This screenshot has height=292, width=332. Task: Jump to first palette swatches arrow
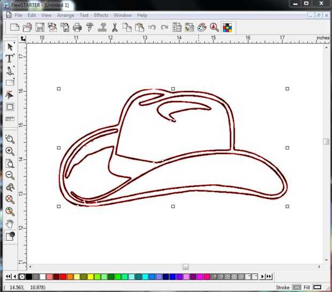8,276
